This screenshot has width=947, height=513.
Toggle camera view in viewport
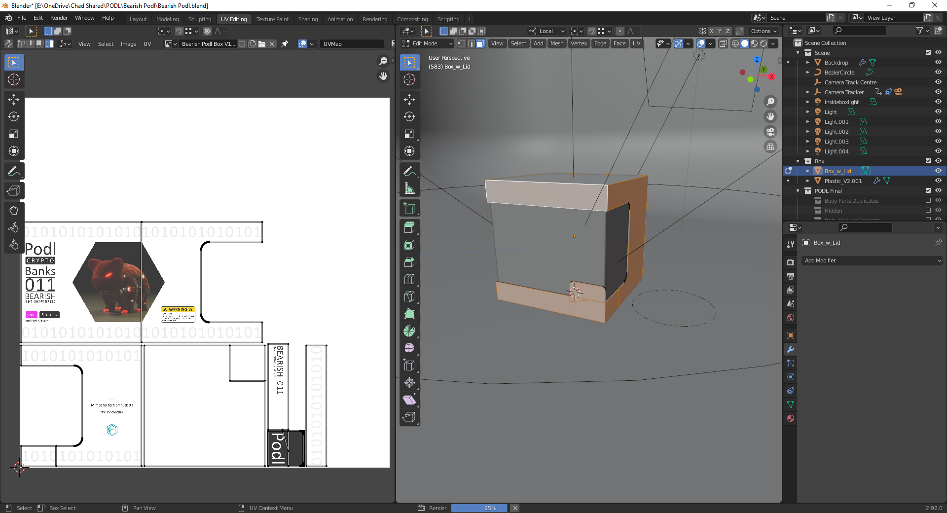point(770,132)
